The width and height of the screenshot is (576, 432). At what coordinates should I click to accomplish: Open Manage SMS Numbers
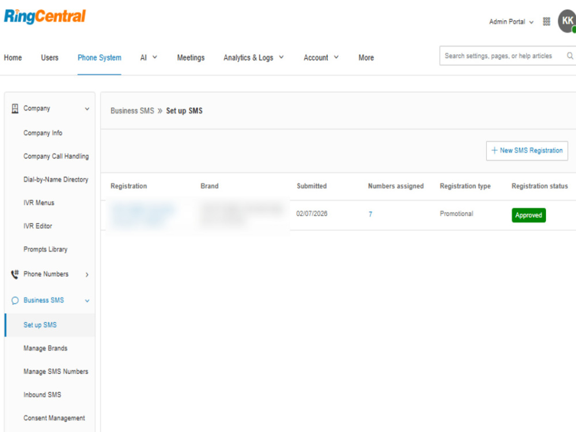tap(56, 372)
